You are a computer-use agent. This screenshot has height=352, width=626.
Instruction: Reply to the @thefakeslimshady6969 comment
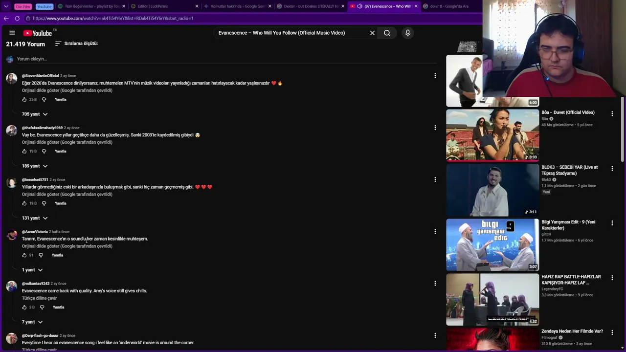61,151
